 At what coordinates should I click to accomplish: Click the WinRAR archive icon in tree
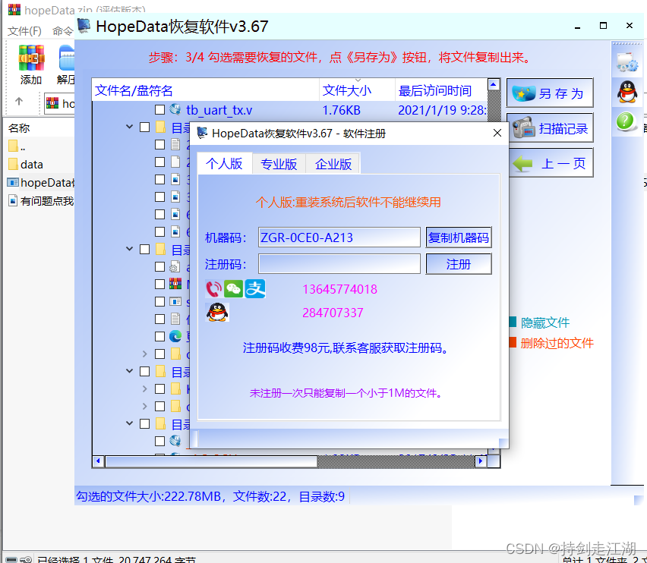click(175, 284)
